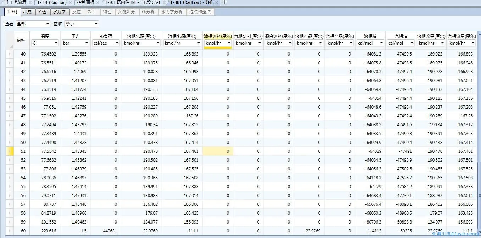Viewport: 481px width, 238px height.
Task: Open 汽相来源 unit dropdown
Action: click(x=182, y=43)
